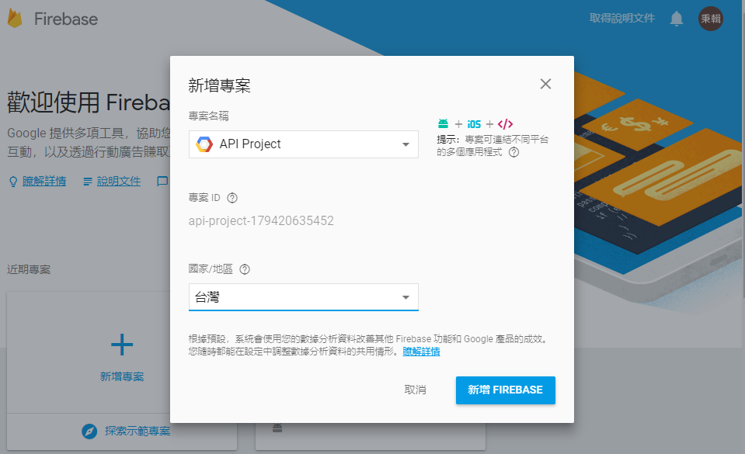This screenshot has width=745, height=454.
Task: Click the 新增 FIREBASE button
Action: click(505, 390)
